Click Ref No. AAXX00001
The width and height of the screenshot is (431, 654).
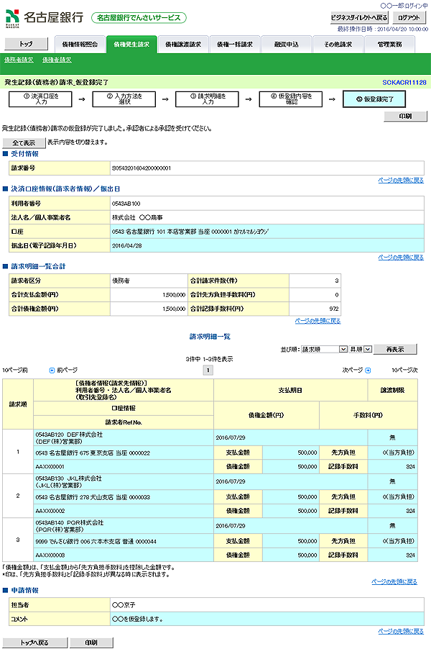[x=50, y=467]
